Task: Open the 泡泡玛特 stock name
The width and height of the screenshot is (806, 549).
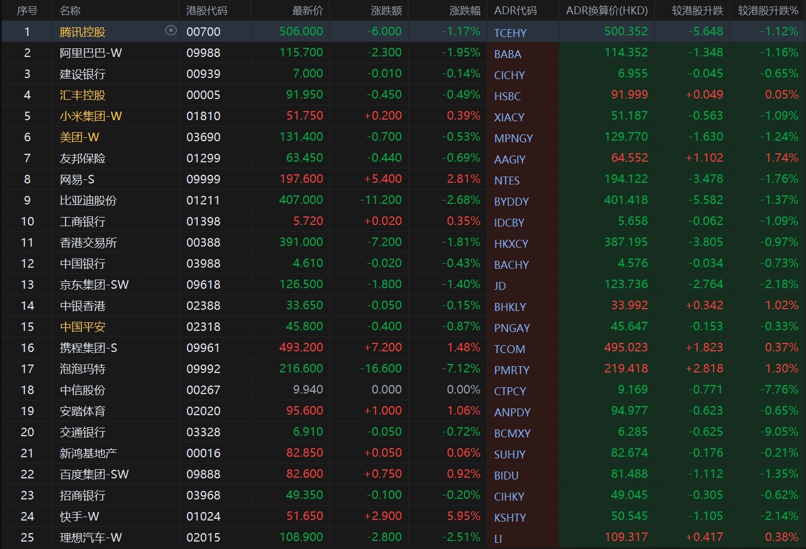Action: click(x=82, y=369)
